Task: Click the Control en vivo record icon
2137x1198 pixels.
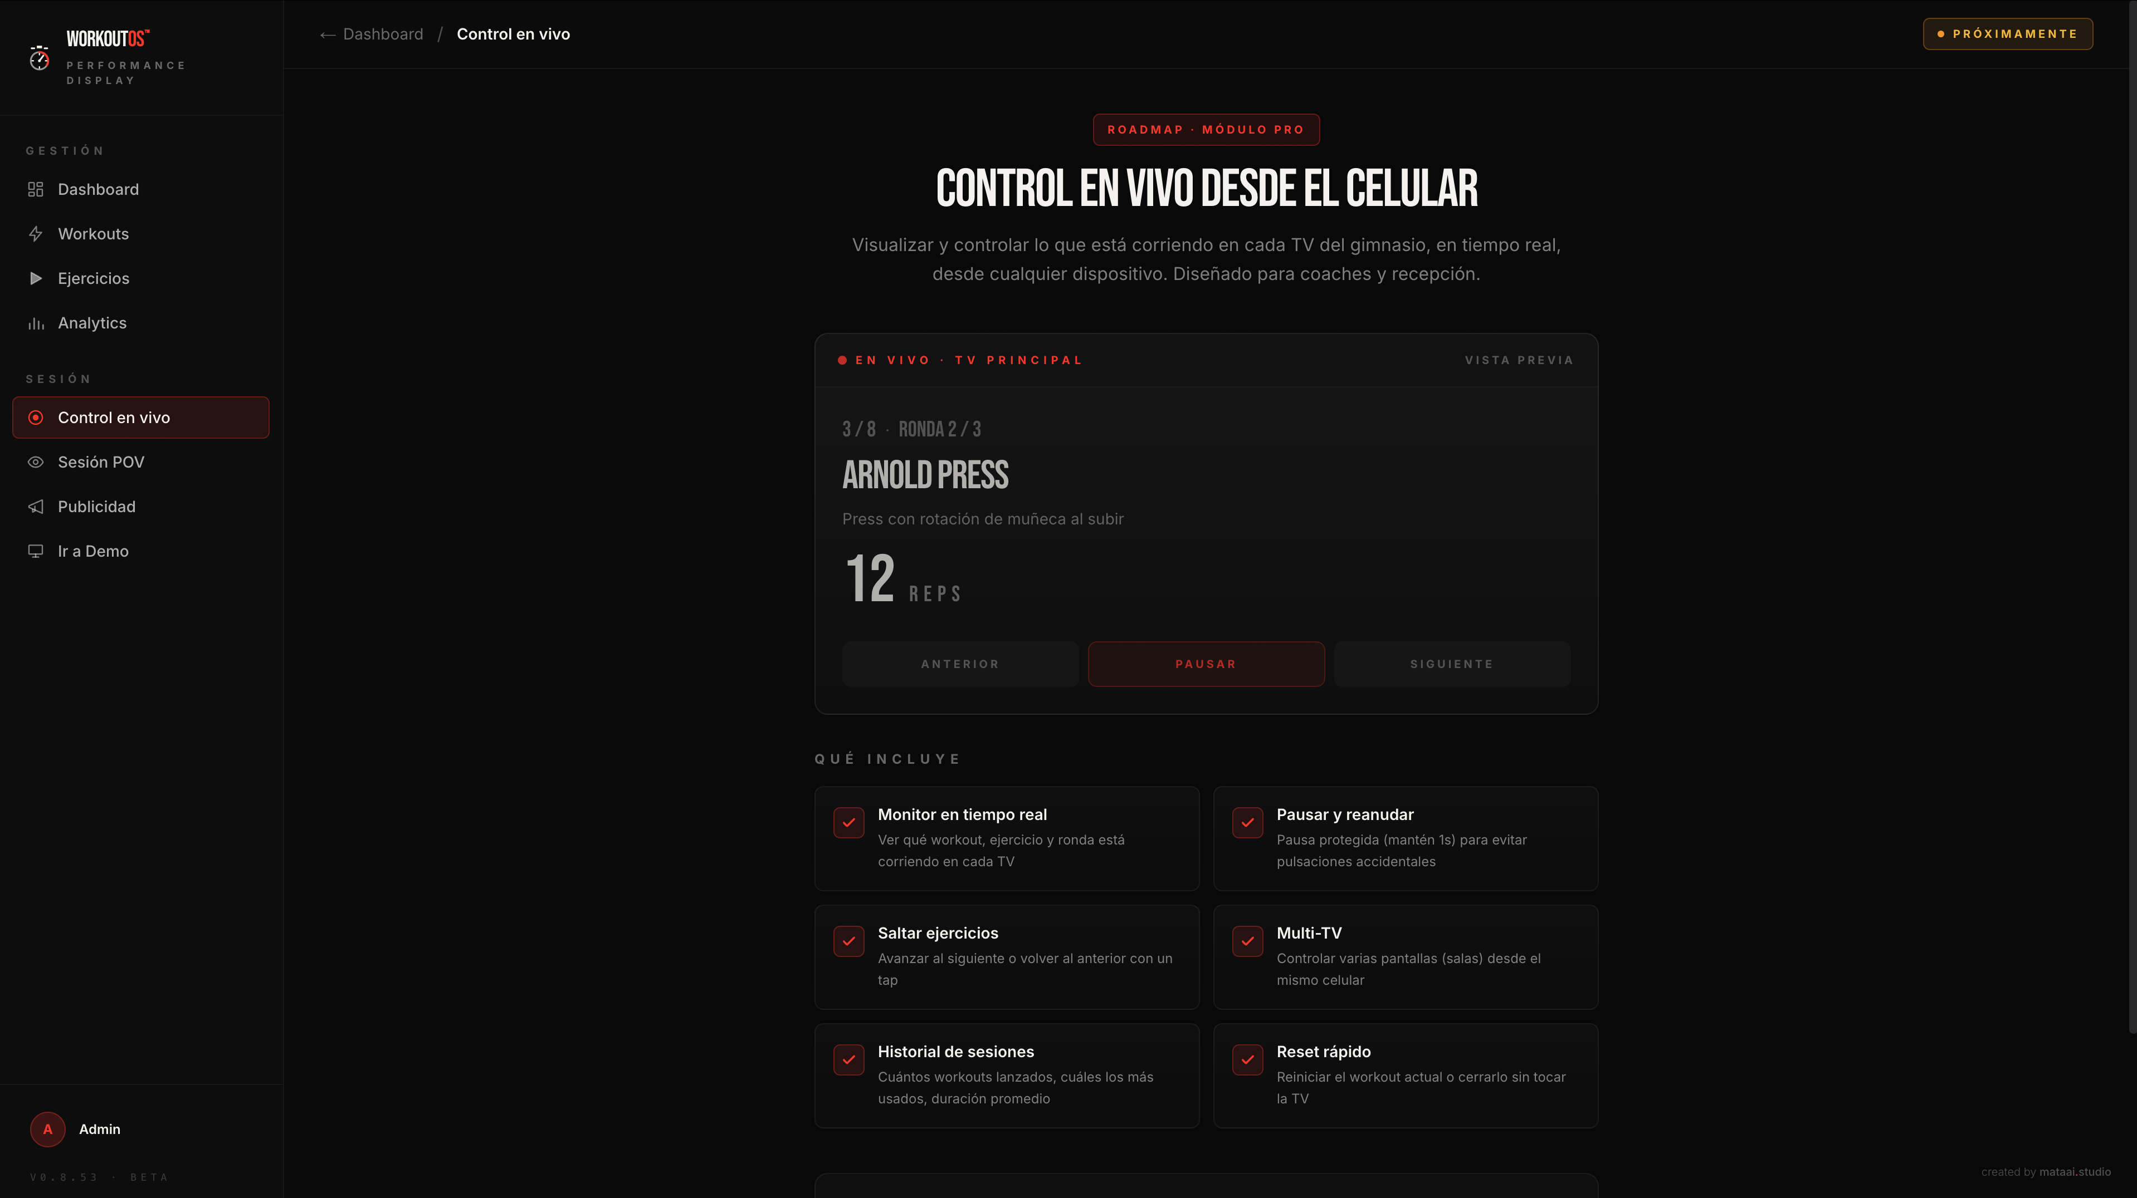Action: point(36,418)
